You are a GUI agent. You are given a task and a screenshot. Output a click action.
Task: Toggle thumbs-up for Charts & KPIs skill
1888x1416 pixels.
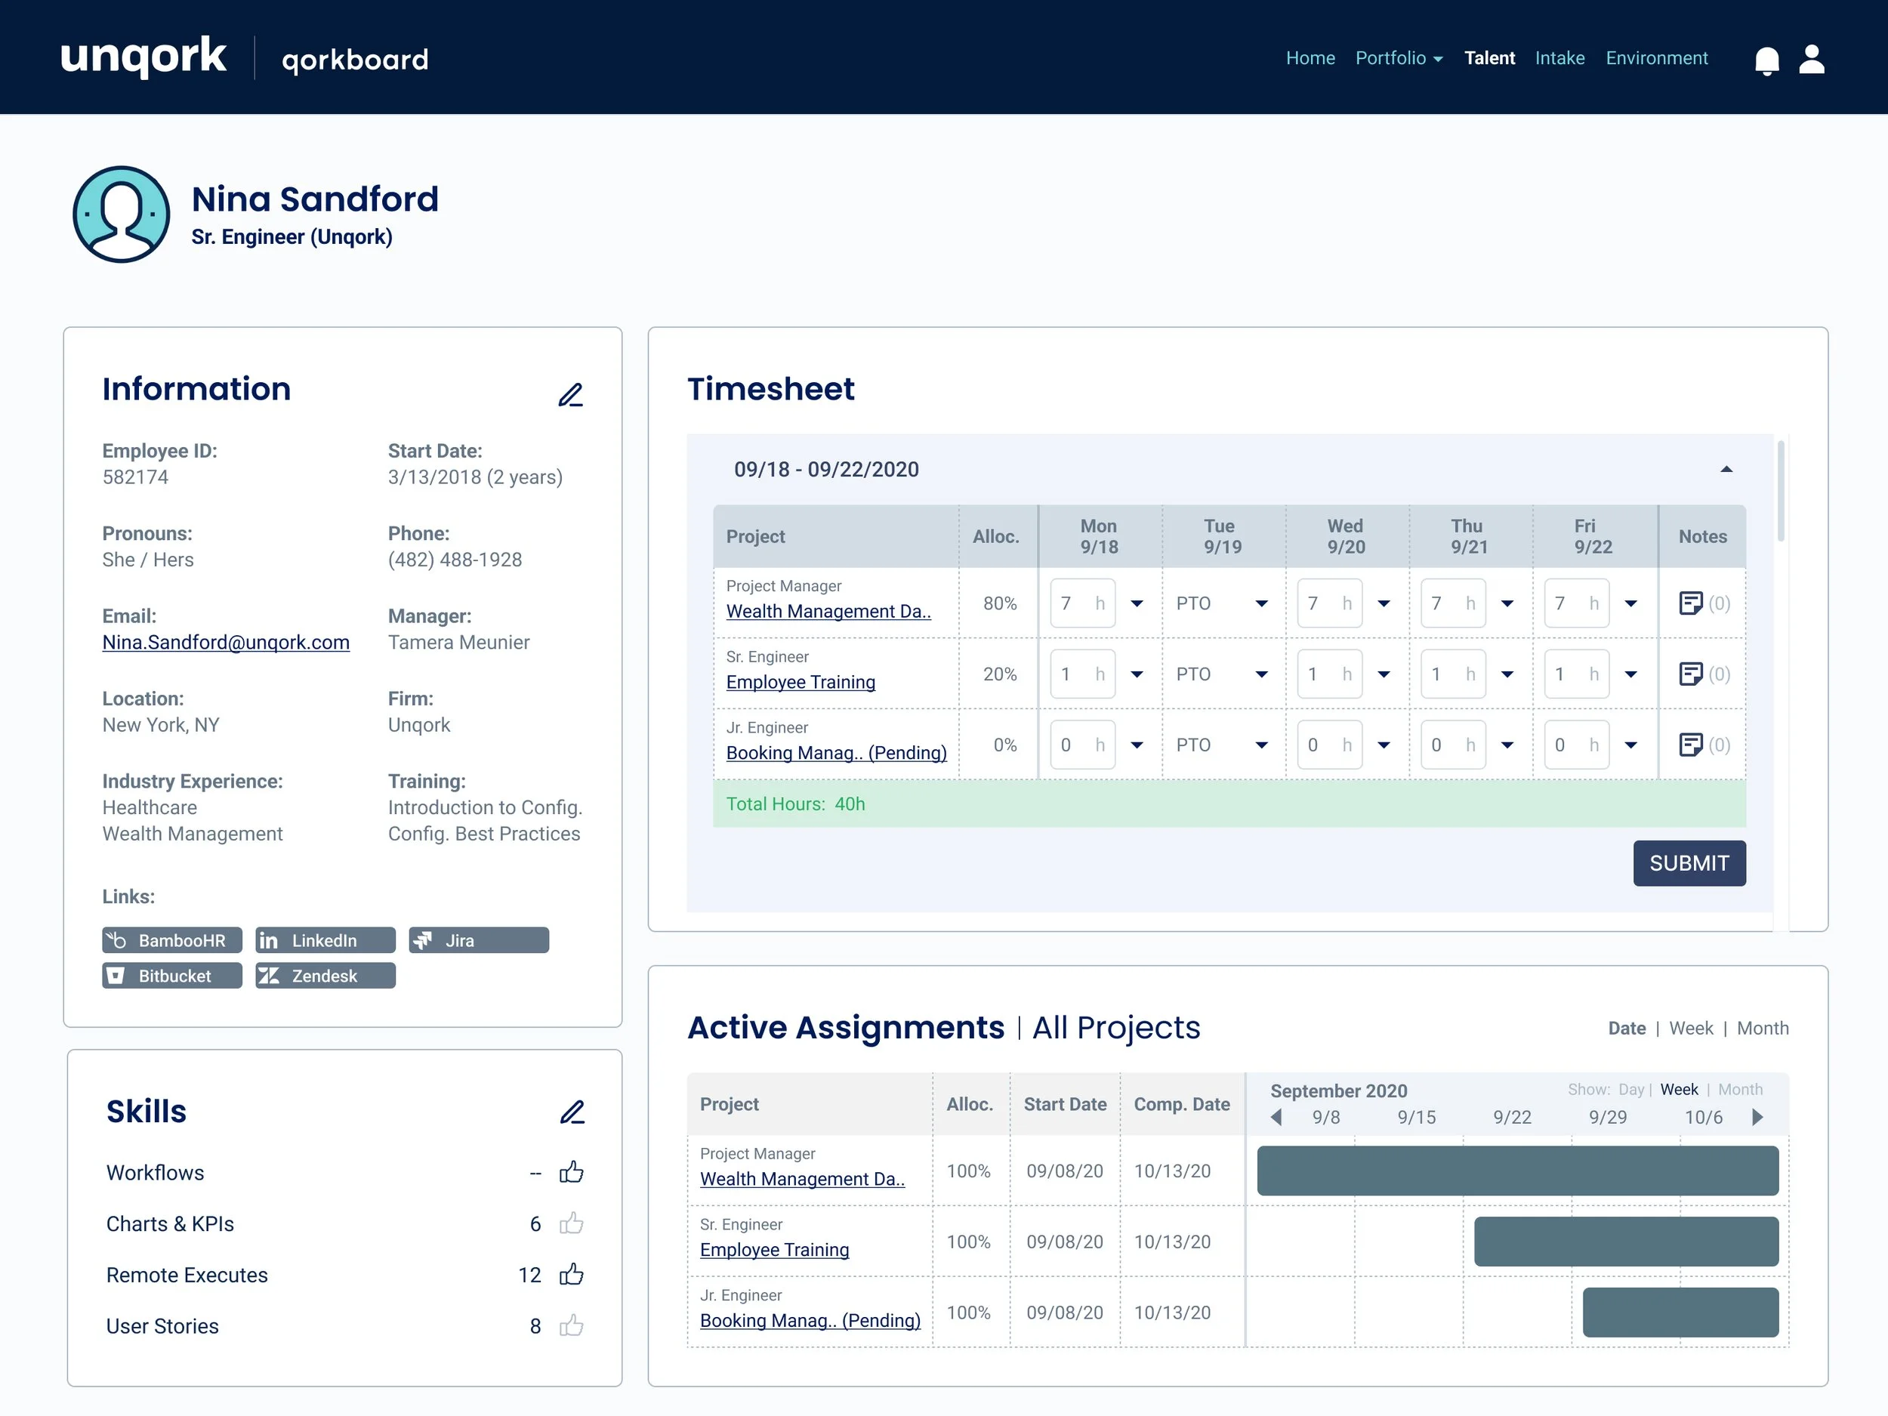click(x=571, y=1224)
